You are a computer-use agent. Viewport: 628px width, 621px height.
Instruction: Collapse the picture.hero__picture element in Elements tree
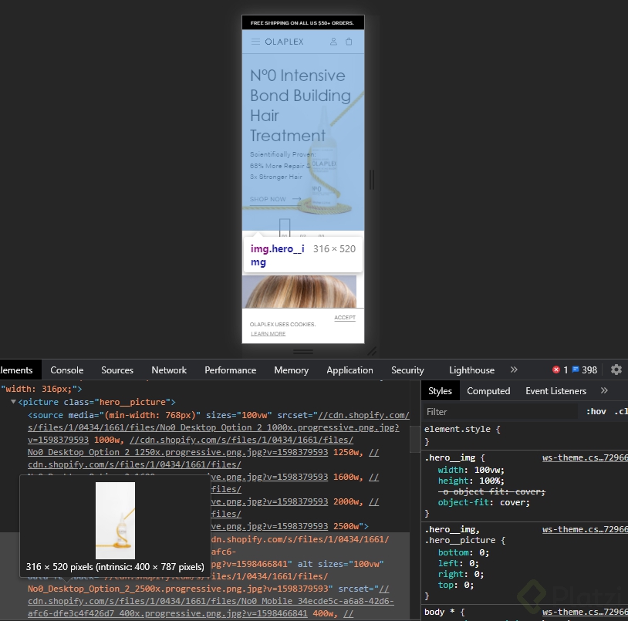14,402
